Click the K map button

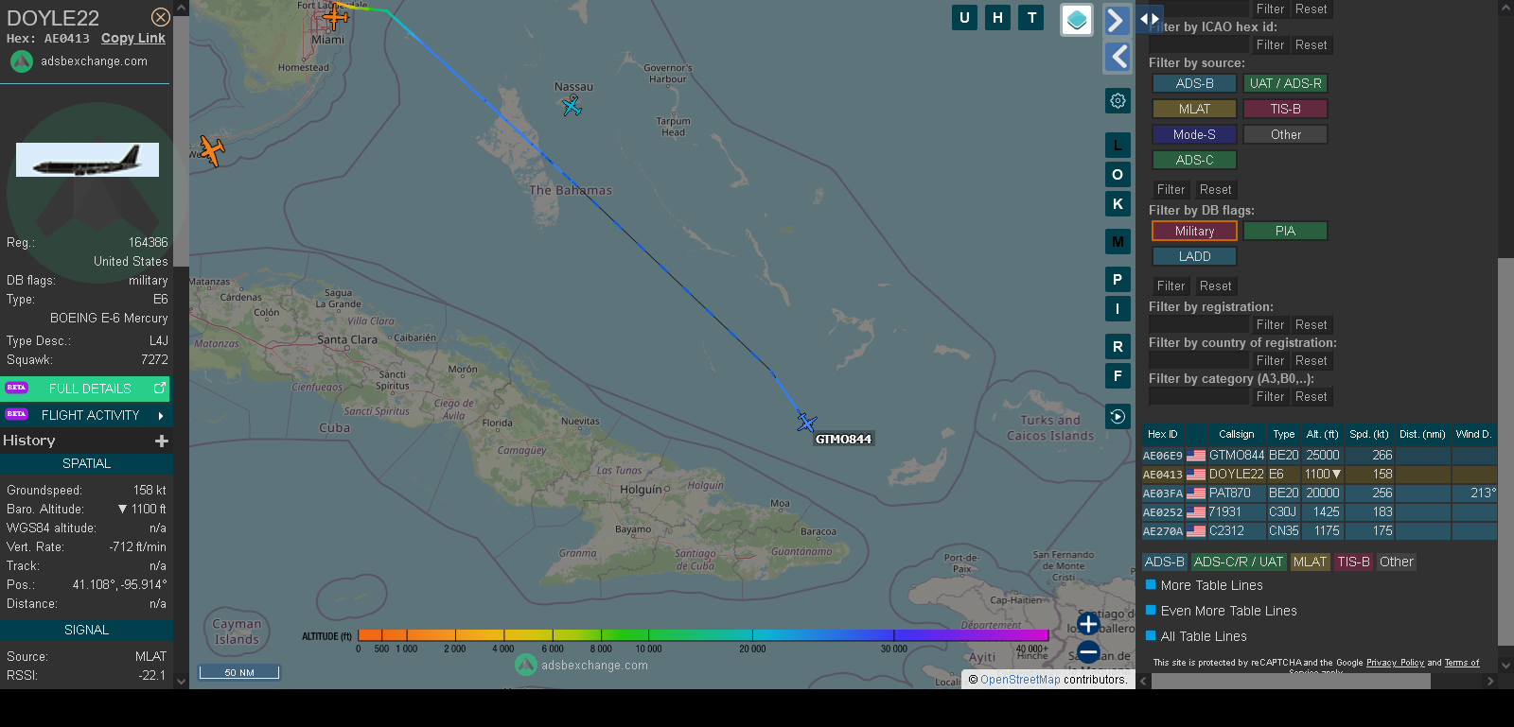point(1118,204)
